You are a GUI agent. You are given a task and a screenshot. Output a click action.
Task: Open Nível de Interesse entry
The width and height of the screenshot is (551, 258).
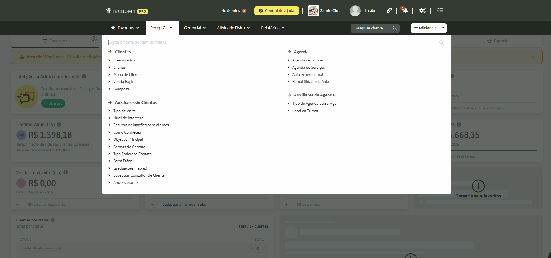(x=128, y=118)
